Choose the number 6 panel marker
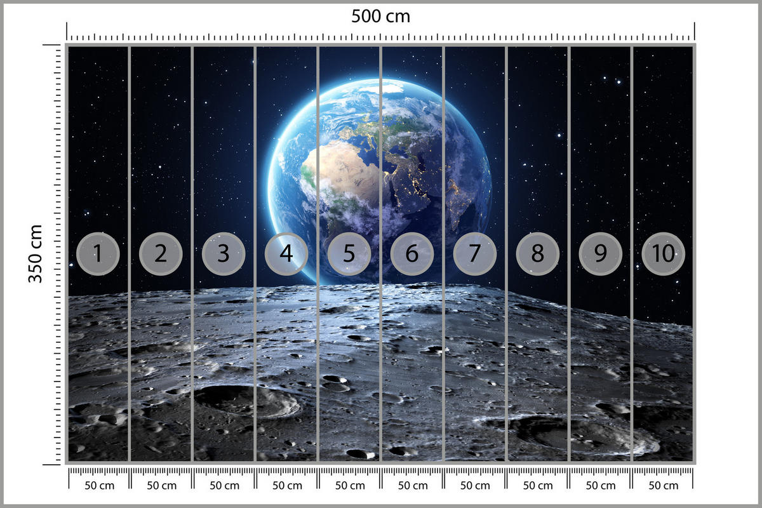Screen dimensions: 762x508 (x=412, y=254)
